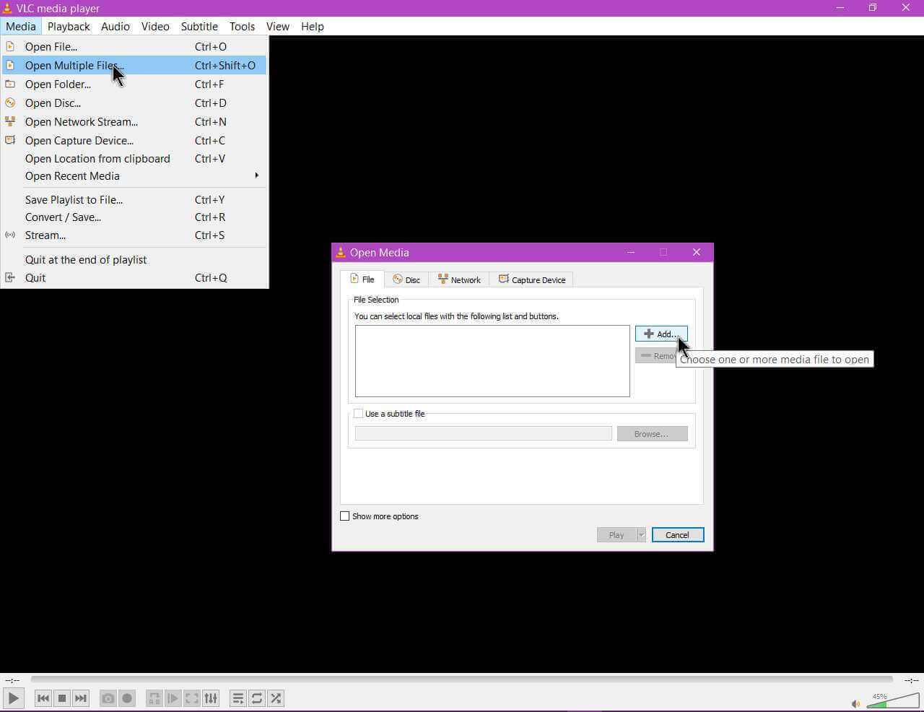Choose Save Playlist to File...
This screenshot has height=712, width=924.
tap(134, 199)
